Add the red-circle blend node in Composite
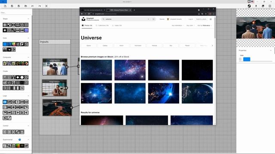275x154 pixels. click(x=26, y=63)
